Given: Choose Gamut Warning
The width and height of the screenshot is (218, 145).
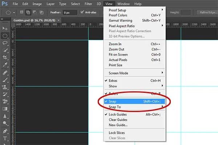Looking at the screenshot, I should click(x=134, y=21).
